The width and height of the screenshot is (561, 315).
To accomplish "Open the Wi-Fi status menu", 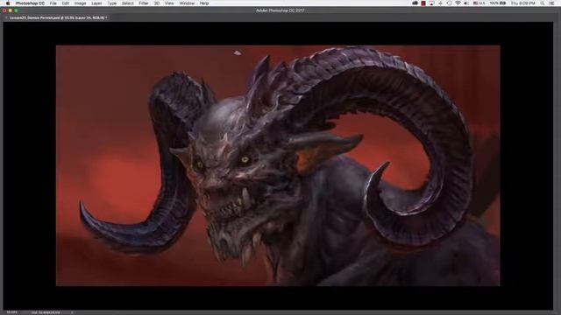I will click(458, 3).
